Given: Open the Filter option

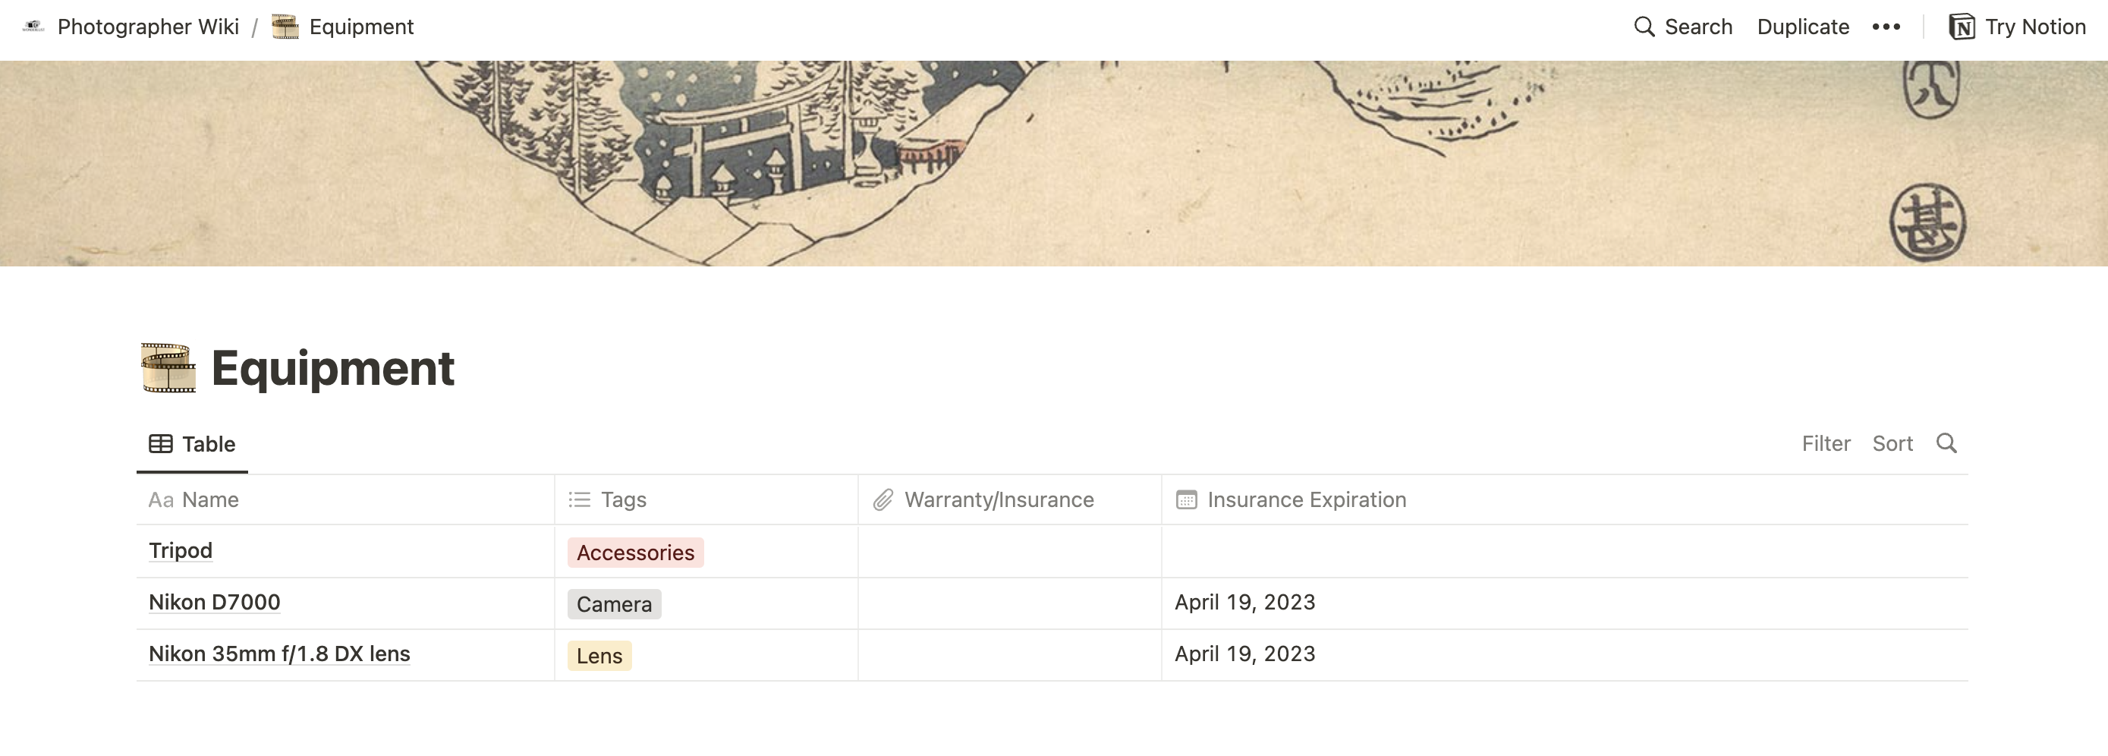Looking at the screenshot, I should click(1826, 443).
